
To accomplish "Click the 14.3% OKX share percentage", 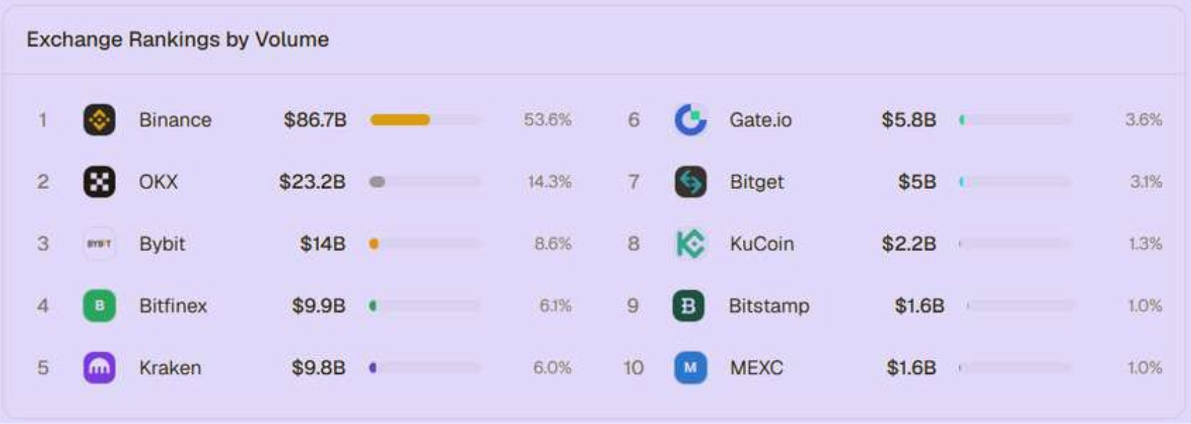I will pyautogui.click(x=549, y=182).
